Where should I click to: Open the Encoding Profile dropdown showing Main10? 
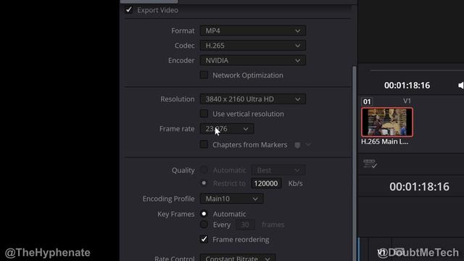pos(231,199)
